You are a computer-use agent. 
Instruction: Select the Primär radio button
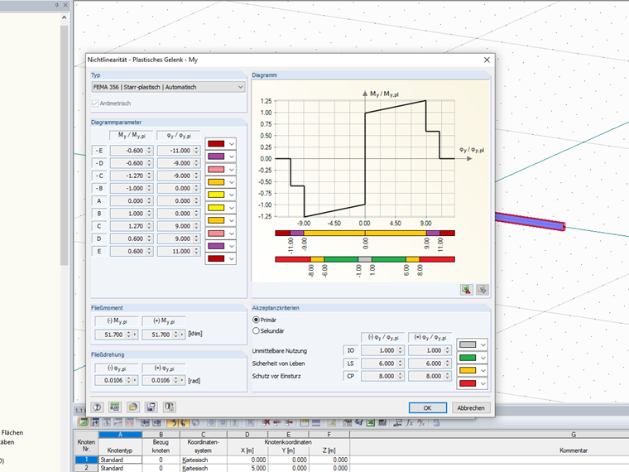pyautogui.click(x=256, y=320)
